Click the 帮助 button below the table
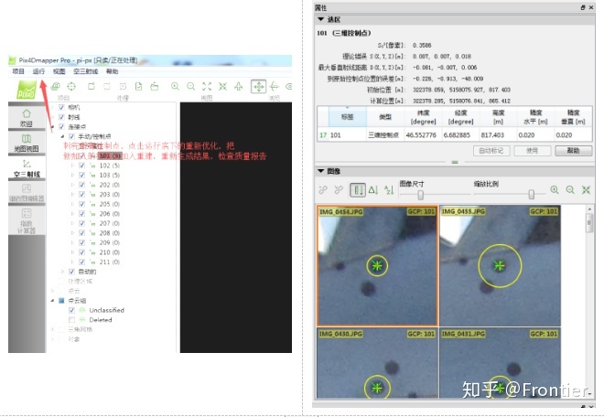Image resolution: width=604 pixels, height=417 pixels. tap(573, 151)
